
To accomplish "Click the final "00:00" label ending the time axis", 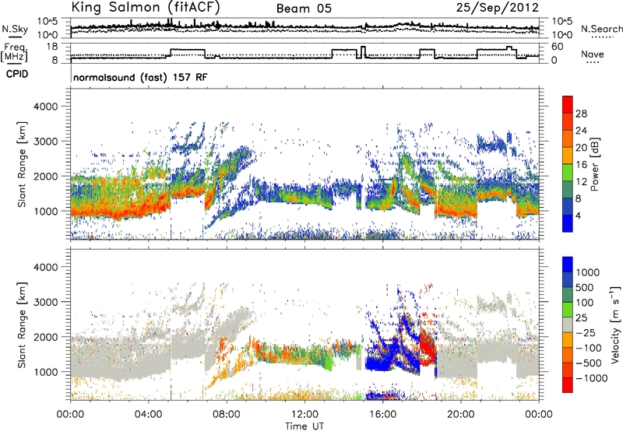I will point(539,415).
